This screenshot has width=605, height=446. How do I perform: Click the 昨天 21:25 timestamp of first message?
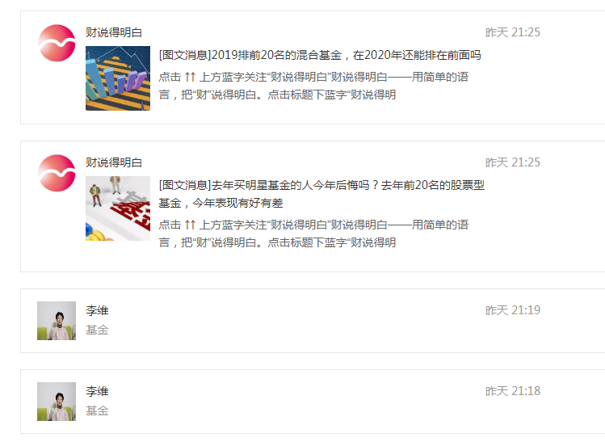point(513,32)
